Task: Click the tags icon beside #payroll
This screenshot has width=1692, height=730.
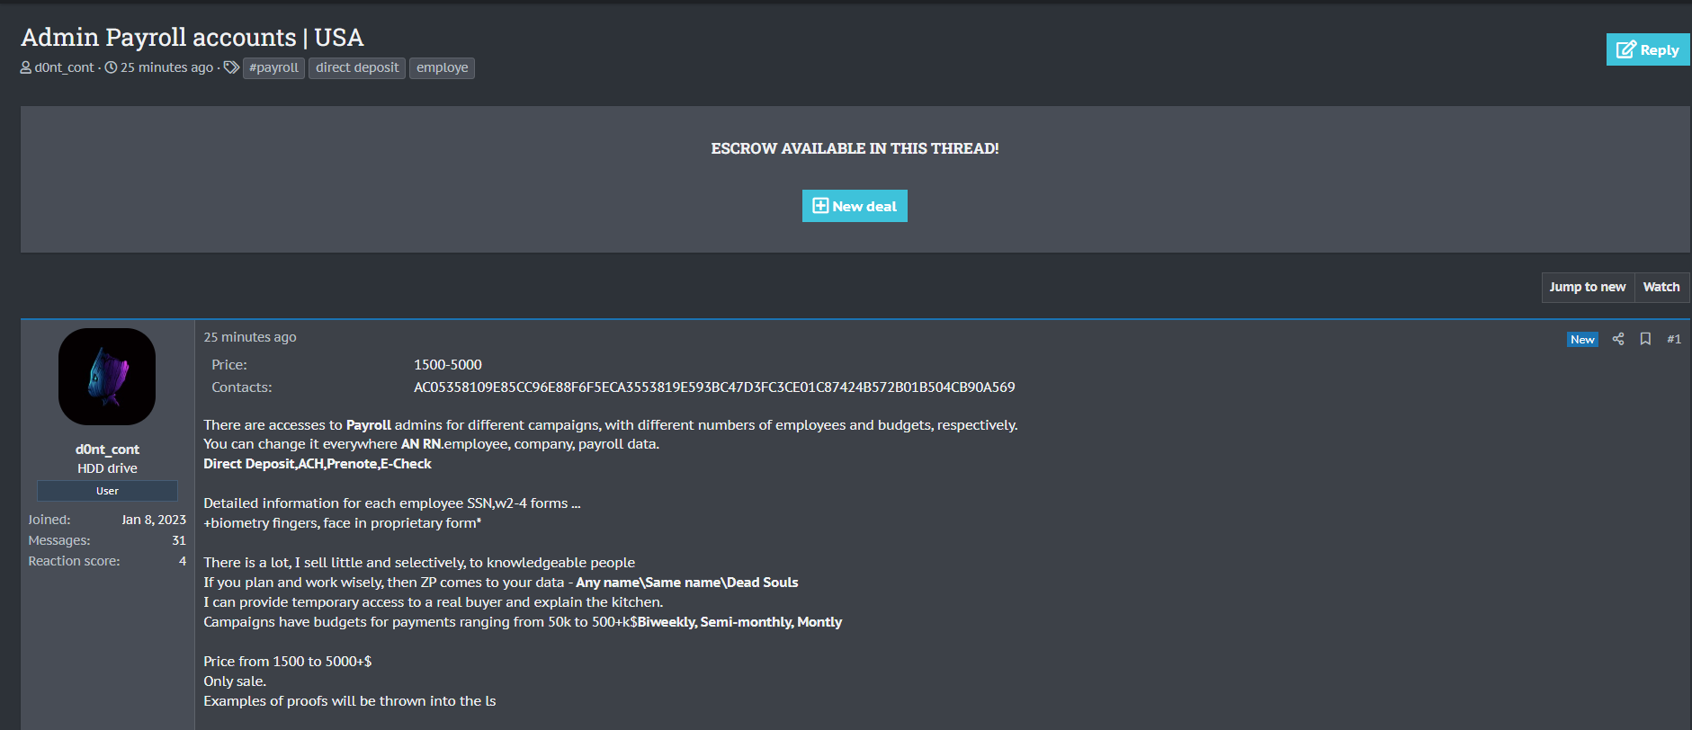Action: [231, 67]
